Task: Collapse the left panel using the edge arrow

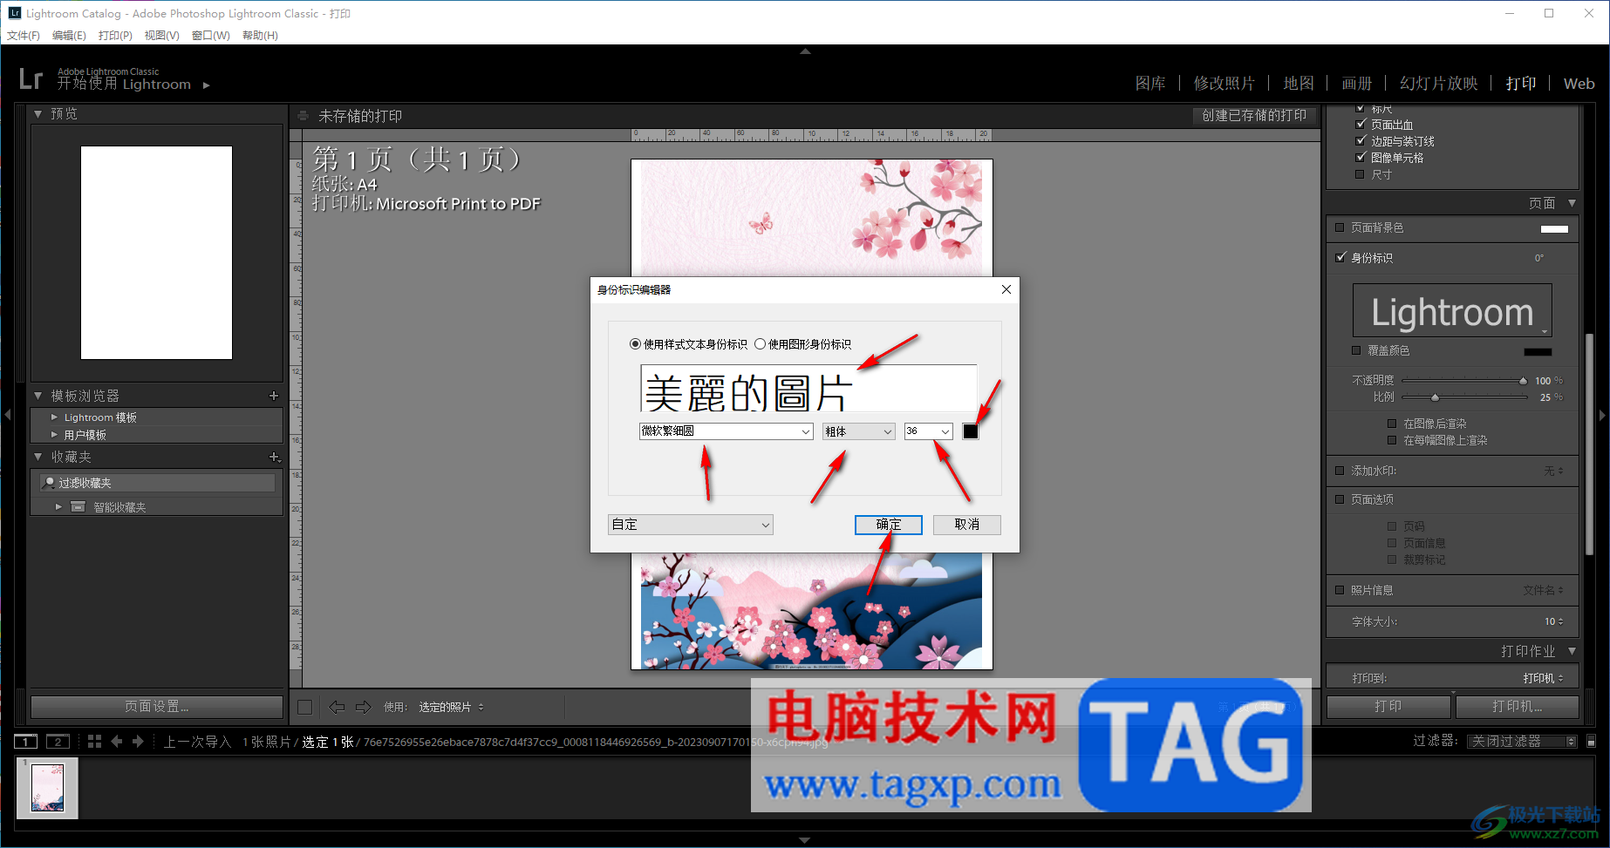Action: click(x=7, y=415)
